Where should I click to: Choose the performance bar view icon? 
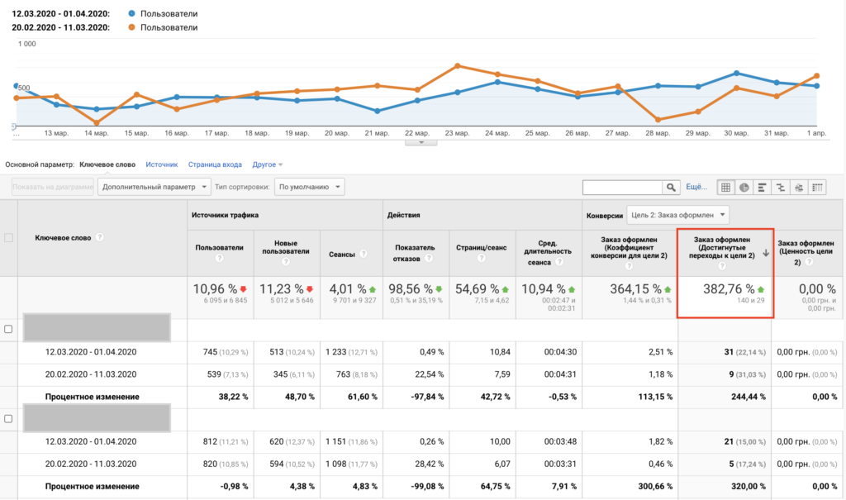762,188
